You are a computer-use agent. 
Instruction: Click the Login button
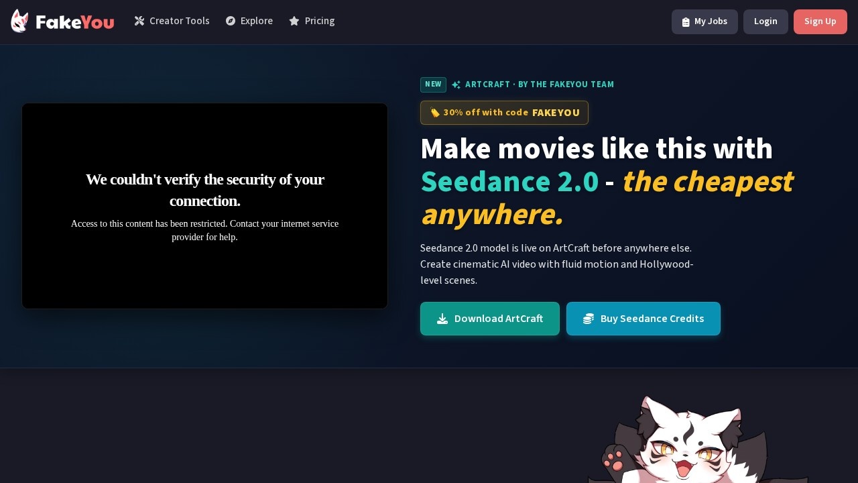click(x=765, y=21)
